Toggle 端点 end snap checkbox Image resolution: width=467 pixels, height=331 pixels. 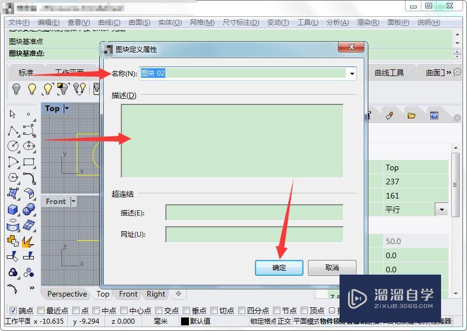(x=13, y=311)
